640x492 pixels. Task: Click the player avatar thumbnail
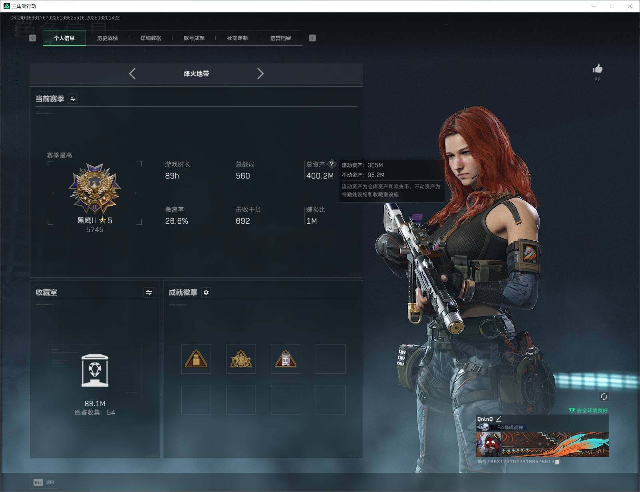pyautogui.click(x=489, y=444)
